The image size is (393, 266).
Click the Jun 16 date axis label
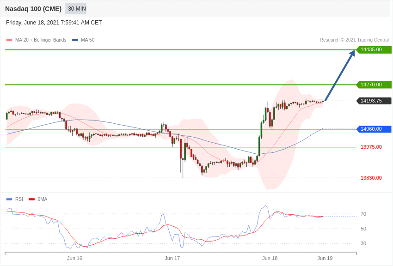click(x=75, y=258)
